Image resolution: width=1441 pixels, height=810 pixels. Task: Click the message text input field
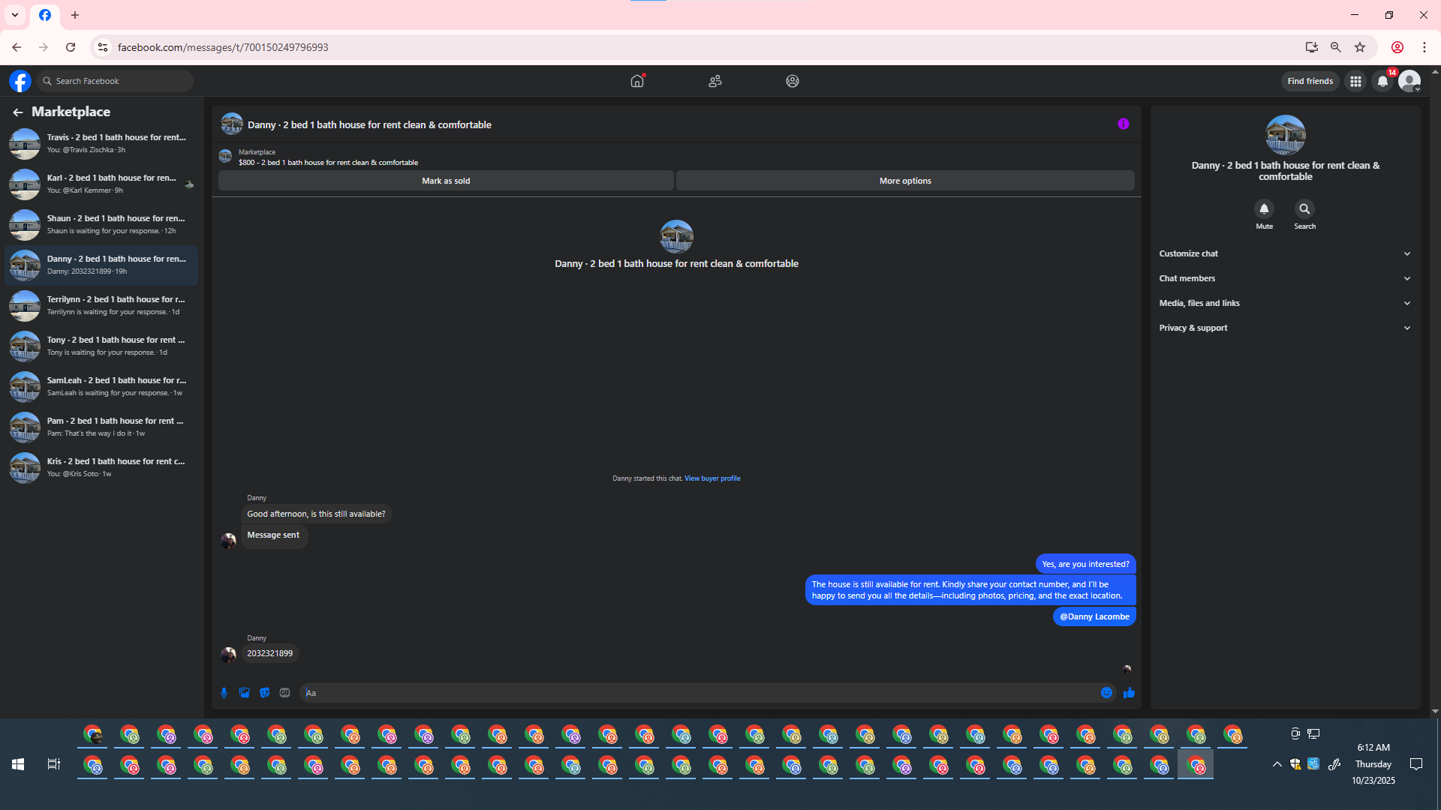[x=698, y=693]
